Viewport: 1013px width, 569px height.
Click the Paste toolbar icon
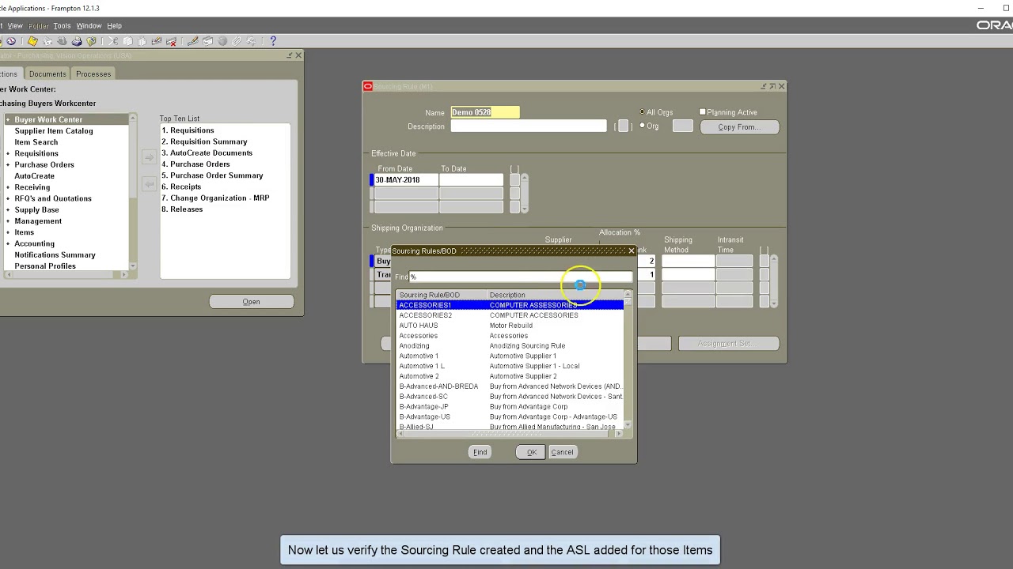pyautogui.click(x=142, y=41)
